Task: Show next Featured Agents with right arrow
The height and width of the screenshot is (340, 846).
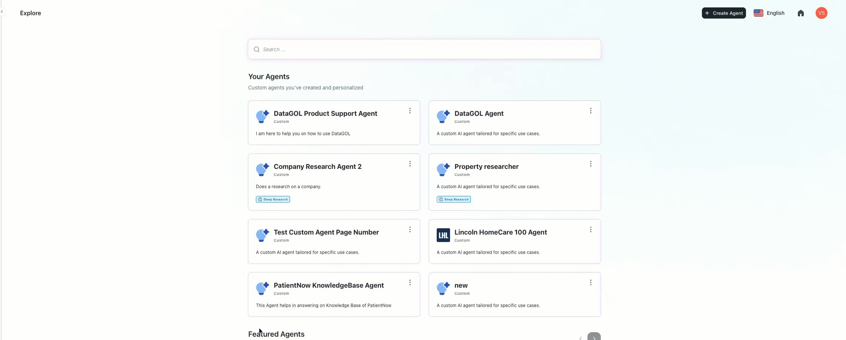Action: click(594, 337)
